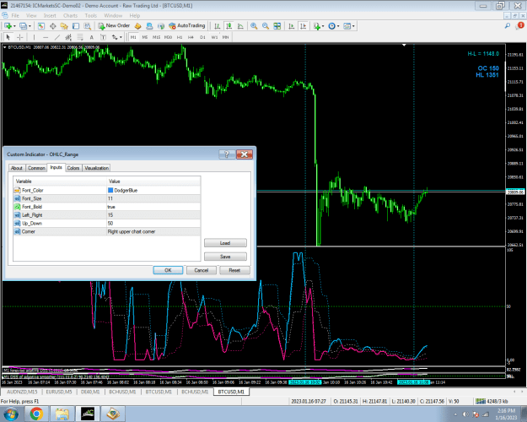The height and width of the screenshot is (422, 527).
Task: Select the Trendline drawing tool
Action: pyautogui.click(x=57, y=37)
